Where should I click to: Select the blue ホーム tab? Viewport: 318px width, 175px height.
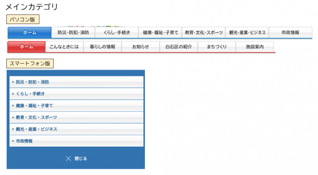[x=30, y=33]
